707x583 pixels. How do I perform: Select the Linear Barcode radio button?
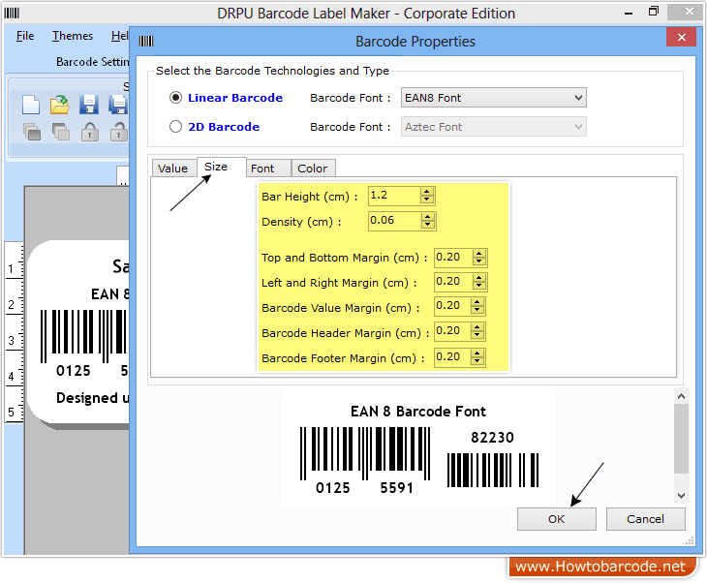point(176,98)
